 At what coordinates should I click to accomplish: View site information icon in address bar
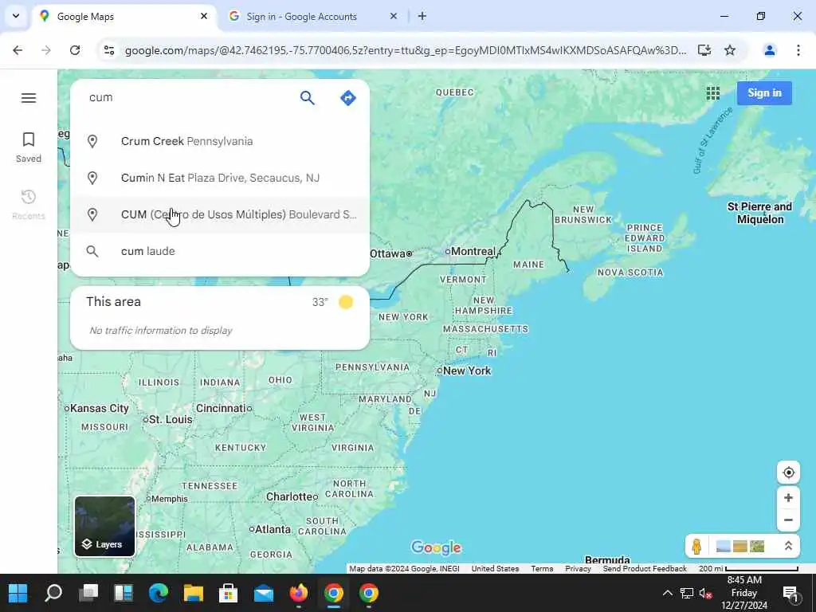pyautogui.click(x=109, y=50)
